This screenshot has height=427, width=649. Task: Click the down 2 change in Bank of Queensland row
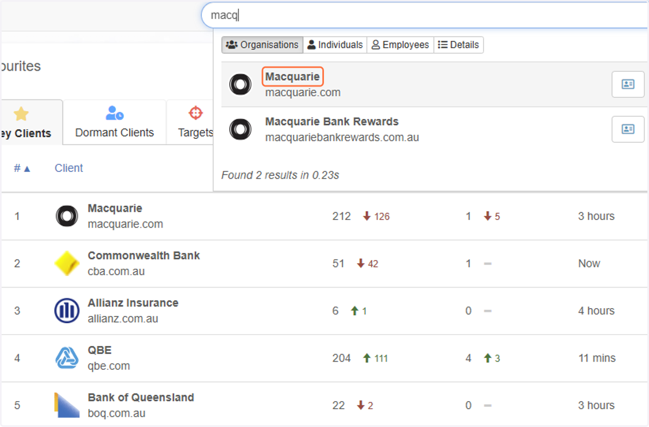click(x=365, y=405)
